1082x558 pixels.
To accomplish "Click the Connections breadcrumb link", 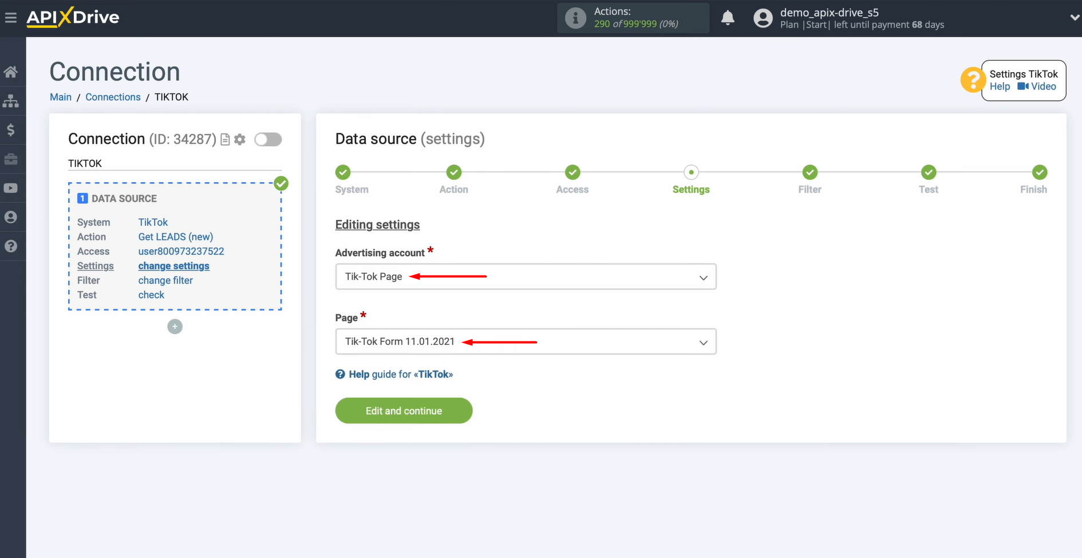I will (x=113, y=97).
